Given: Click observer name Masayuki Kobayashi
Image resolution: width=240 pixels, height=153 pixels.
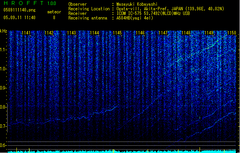Looking at the screenshot, I should (137, 4).
